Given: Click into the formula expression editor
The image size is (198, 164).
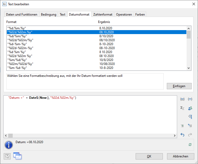Looking at the screenshot, I should click(x=90, y=116).
